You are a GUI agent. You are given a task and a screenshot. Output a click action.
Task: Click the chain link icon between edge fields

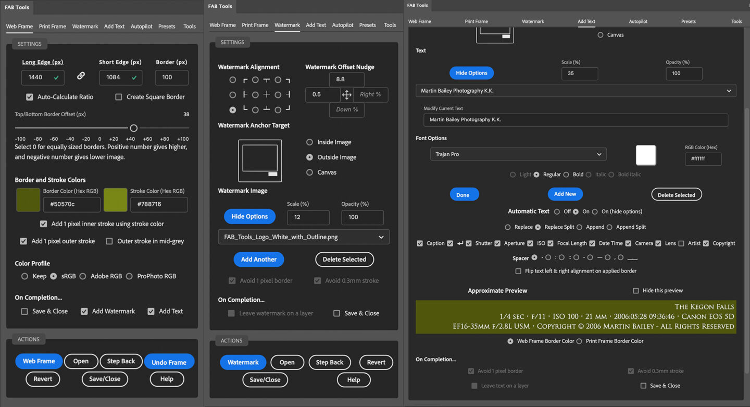[81, 76]
